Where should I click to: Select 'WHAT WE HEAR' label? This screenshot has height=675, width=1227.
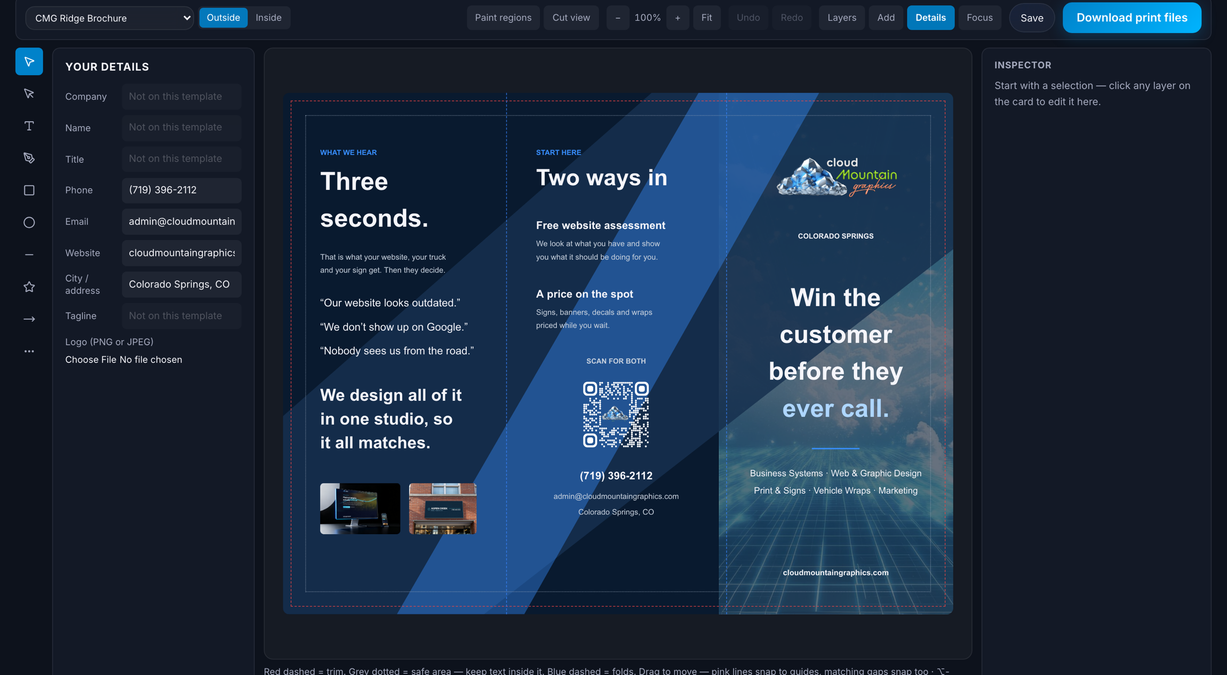[x=348, y=153]
